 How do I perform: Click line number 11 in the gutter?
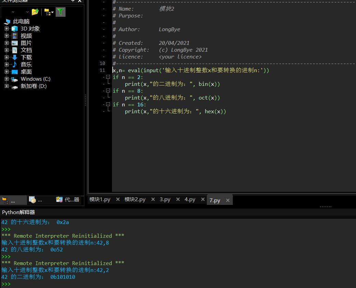point(102,70)
